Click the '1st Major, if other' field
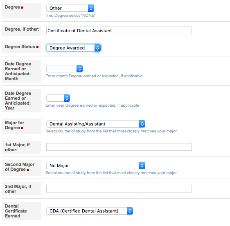 [119, 147]
